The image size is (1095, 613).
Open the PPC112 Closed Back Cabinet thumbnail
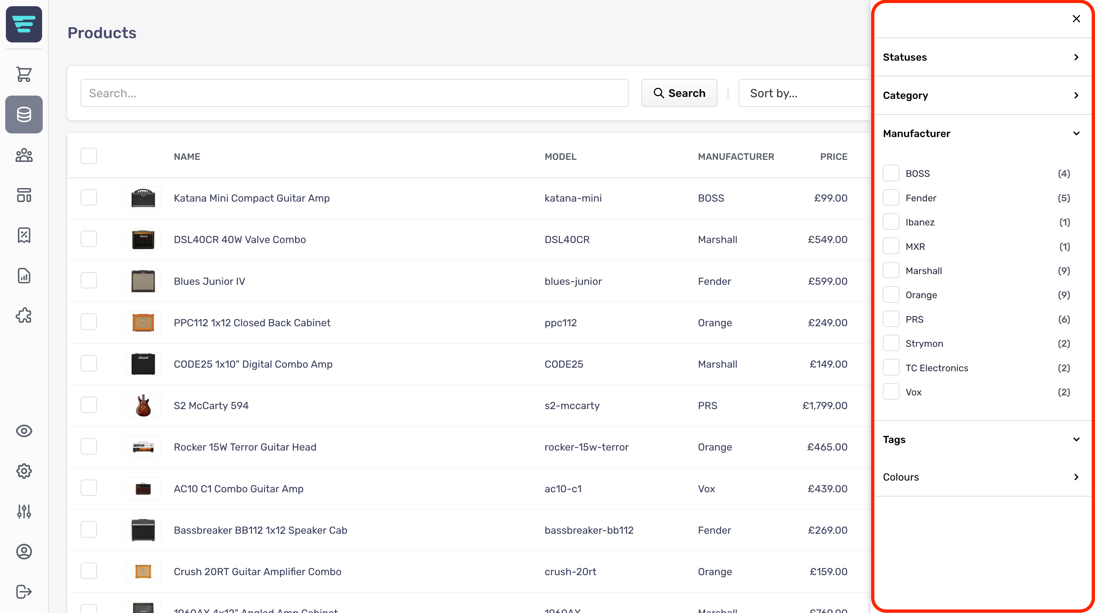coord(143,322)
